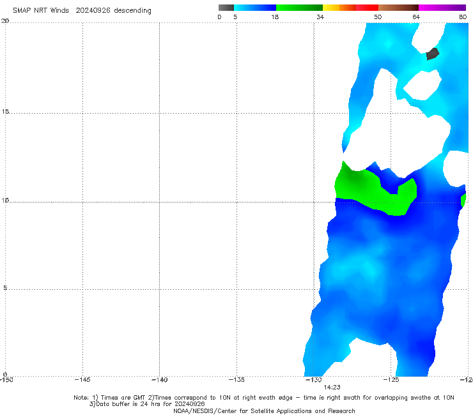Click the "NOAA/NESDIS/Center for Satellite Applications" credit line
Viewport: 473px width, 415px height.
point(264,411)
